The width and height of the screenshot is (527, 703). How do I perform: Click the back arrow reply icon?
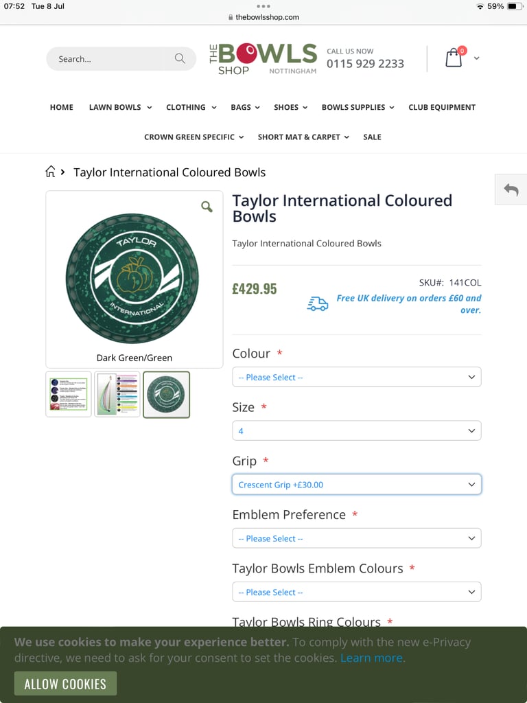tap(511, 189)
